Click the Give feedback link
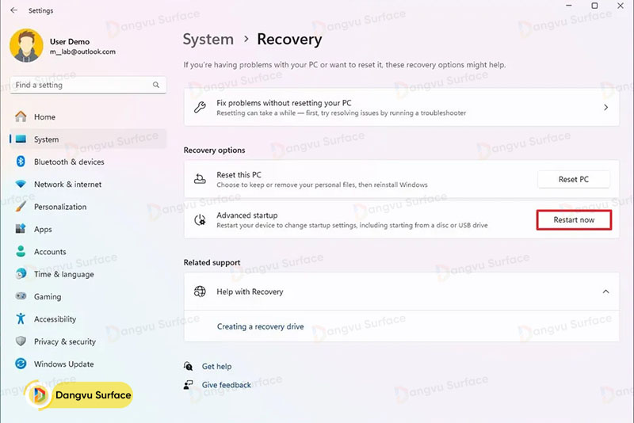This screenshot has height=423, width=634. coord(226,385)
